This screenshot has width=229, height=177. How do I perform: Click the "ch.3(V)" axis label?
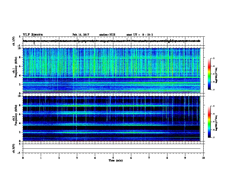pyautogui.click(x=14, y=148)
